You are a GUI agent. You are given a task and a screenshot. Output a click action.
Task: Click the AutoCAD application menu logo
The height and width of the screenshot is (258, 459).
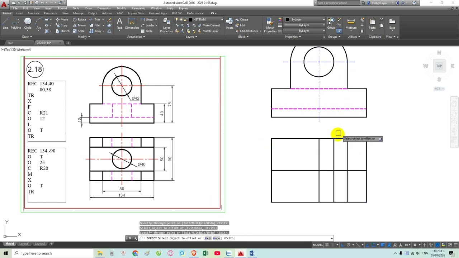click(x=4, y=5)
